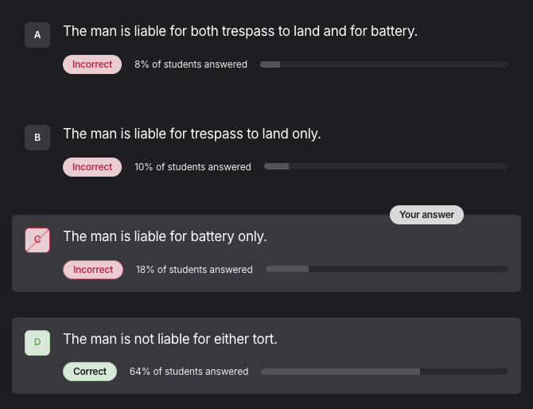
Task: Click the letter A answer badge
Action: (x=37, y=35)
